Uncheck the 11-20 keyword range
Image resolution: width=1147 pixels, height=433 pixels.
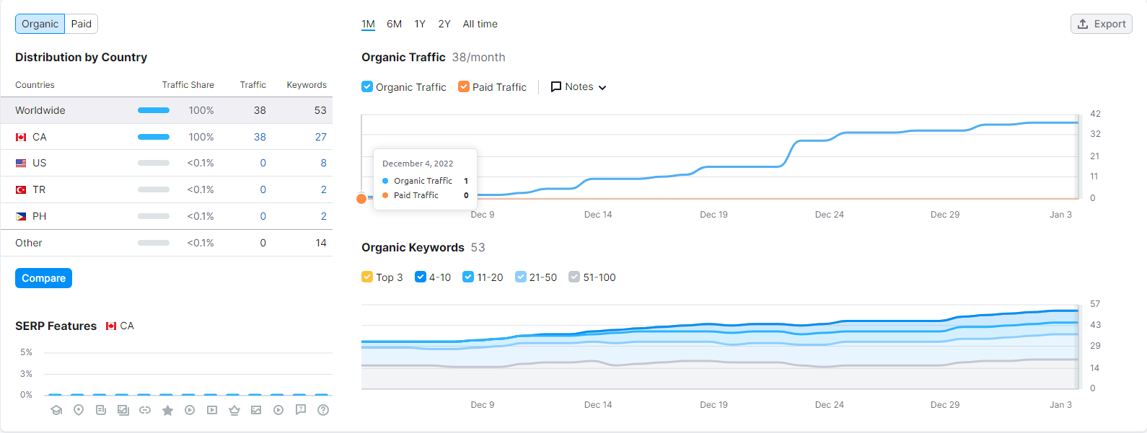[x=468, y=277]
